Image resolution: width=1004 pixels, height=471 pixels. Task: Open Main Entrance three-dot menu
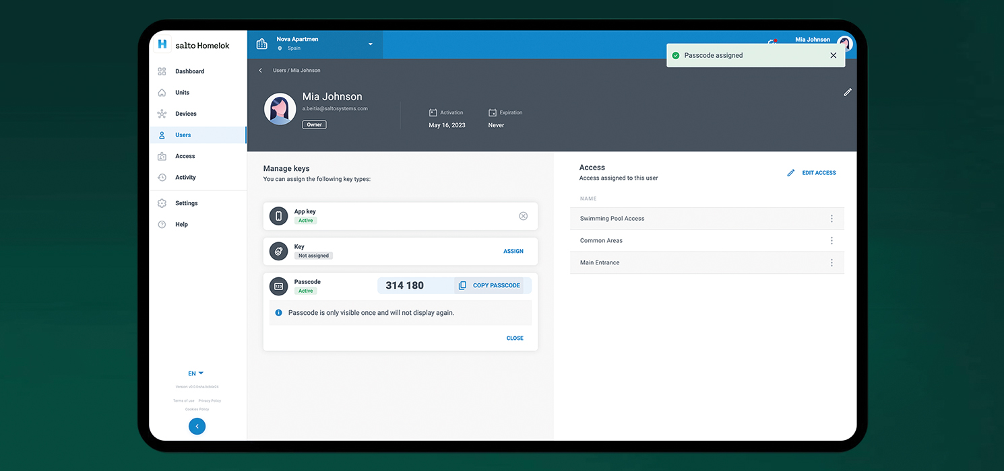point(832,262)
